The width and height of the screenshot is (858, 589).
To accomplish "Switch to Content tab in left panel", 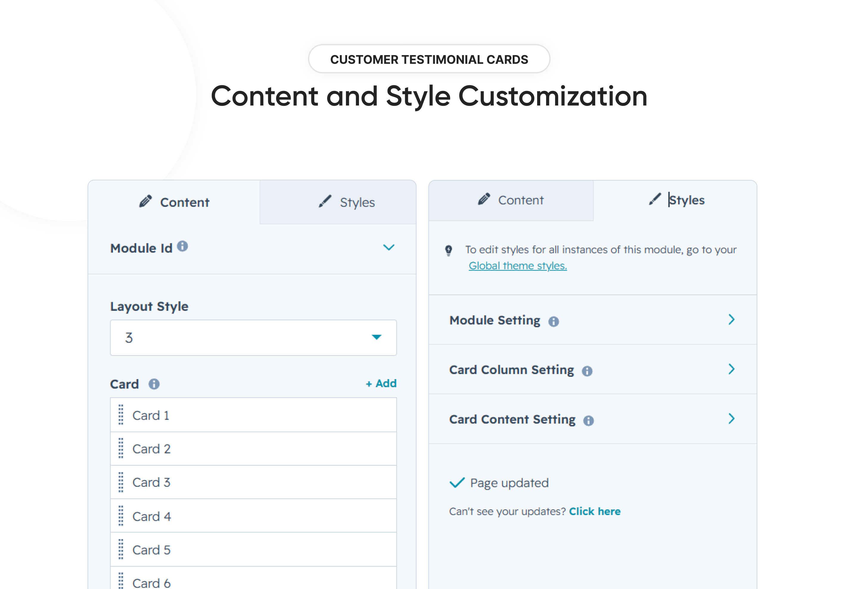I will point(174,202).
